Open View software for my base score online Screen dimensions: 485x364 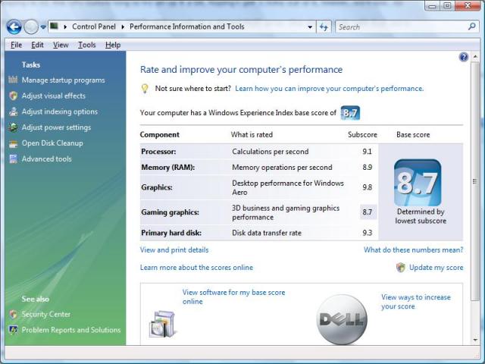(234, 297)
